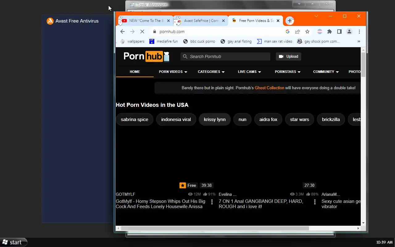The height and width of the screenshot is (247, 395).
Task: Close the Avast SafePrice tab
Action: (223, 21)
